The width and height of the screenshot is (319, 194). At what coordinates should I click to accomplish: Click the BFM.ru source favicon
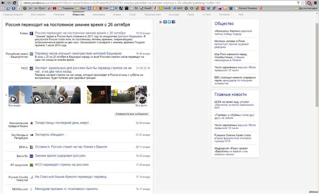tap(31, 147)
